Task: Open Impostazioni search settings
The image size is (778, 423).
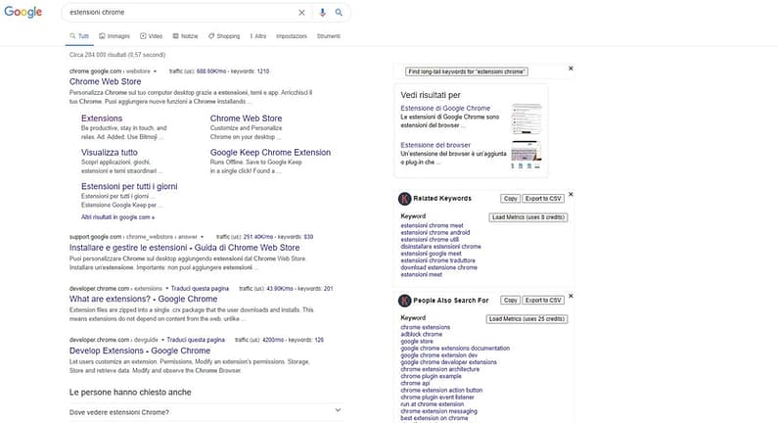Action: tap(292, 36)
